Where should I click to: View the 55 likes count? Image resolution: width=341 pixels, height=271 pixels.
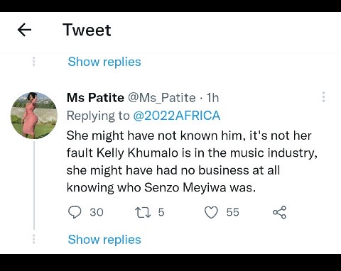(x=233, y=212)
